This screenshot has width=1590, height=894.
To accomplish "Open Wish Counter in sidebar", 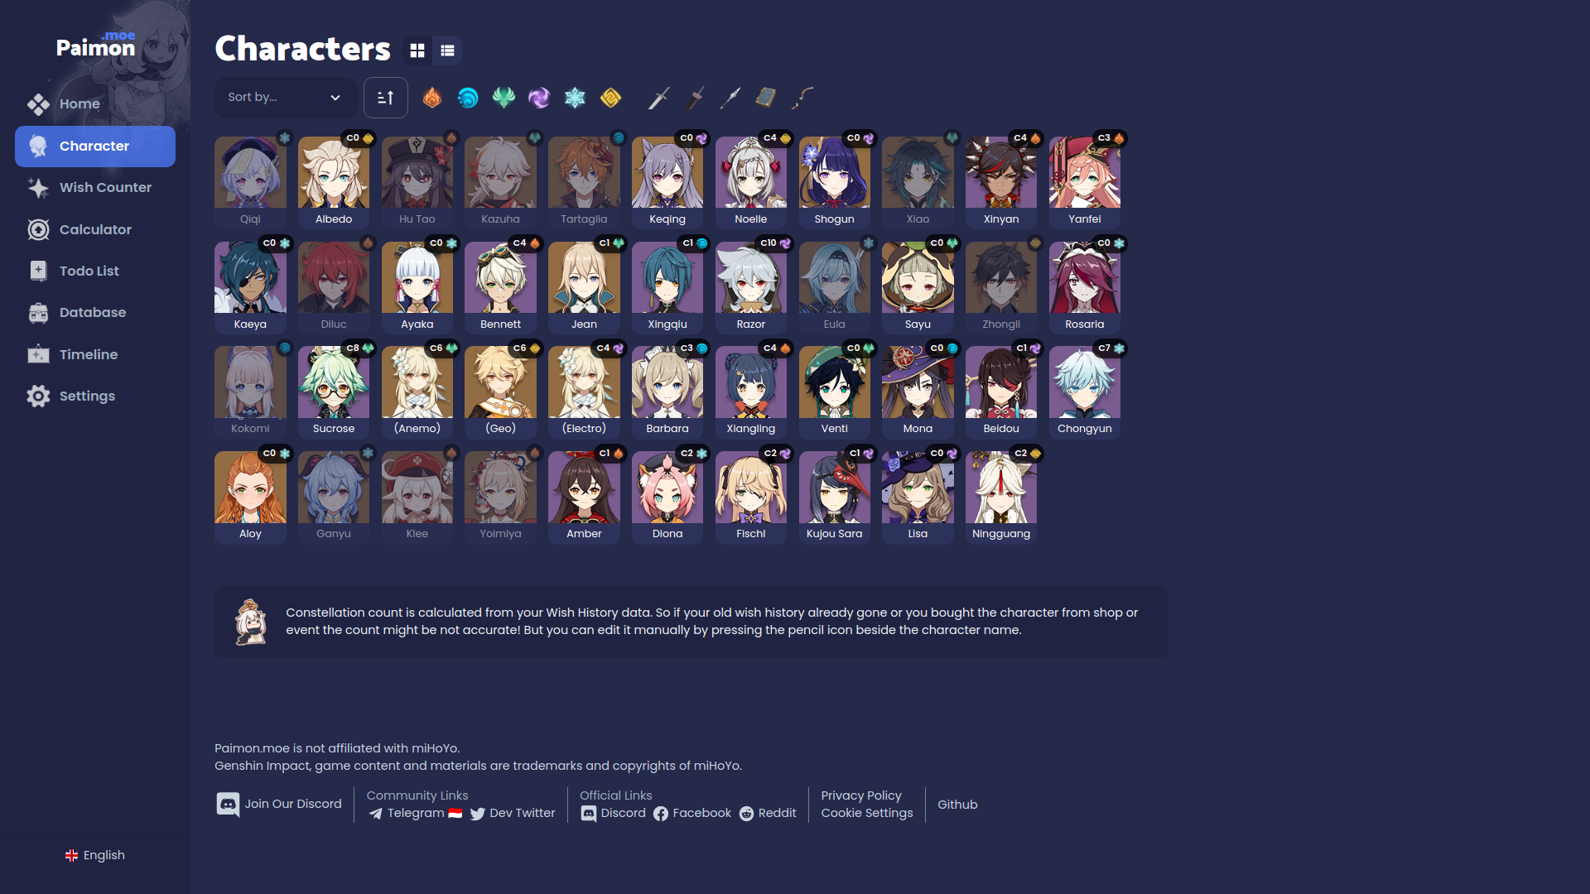I will click(95, 188).
